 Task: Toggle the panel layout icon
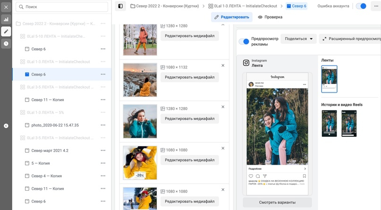120,6
